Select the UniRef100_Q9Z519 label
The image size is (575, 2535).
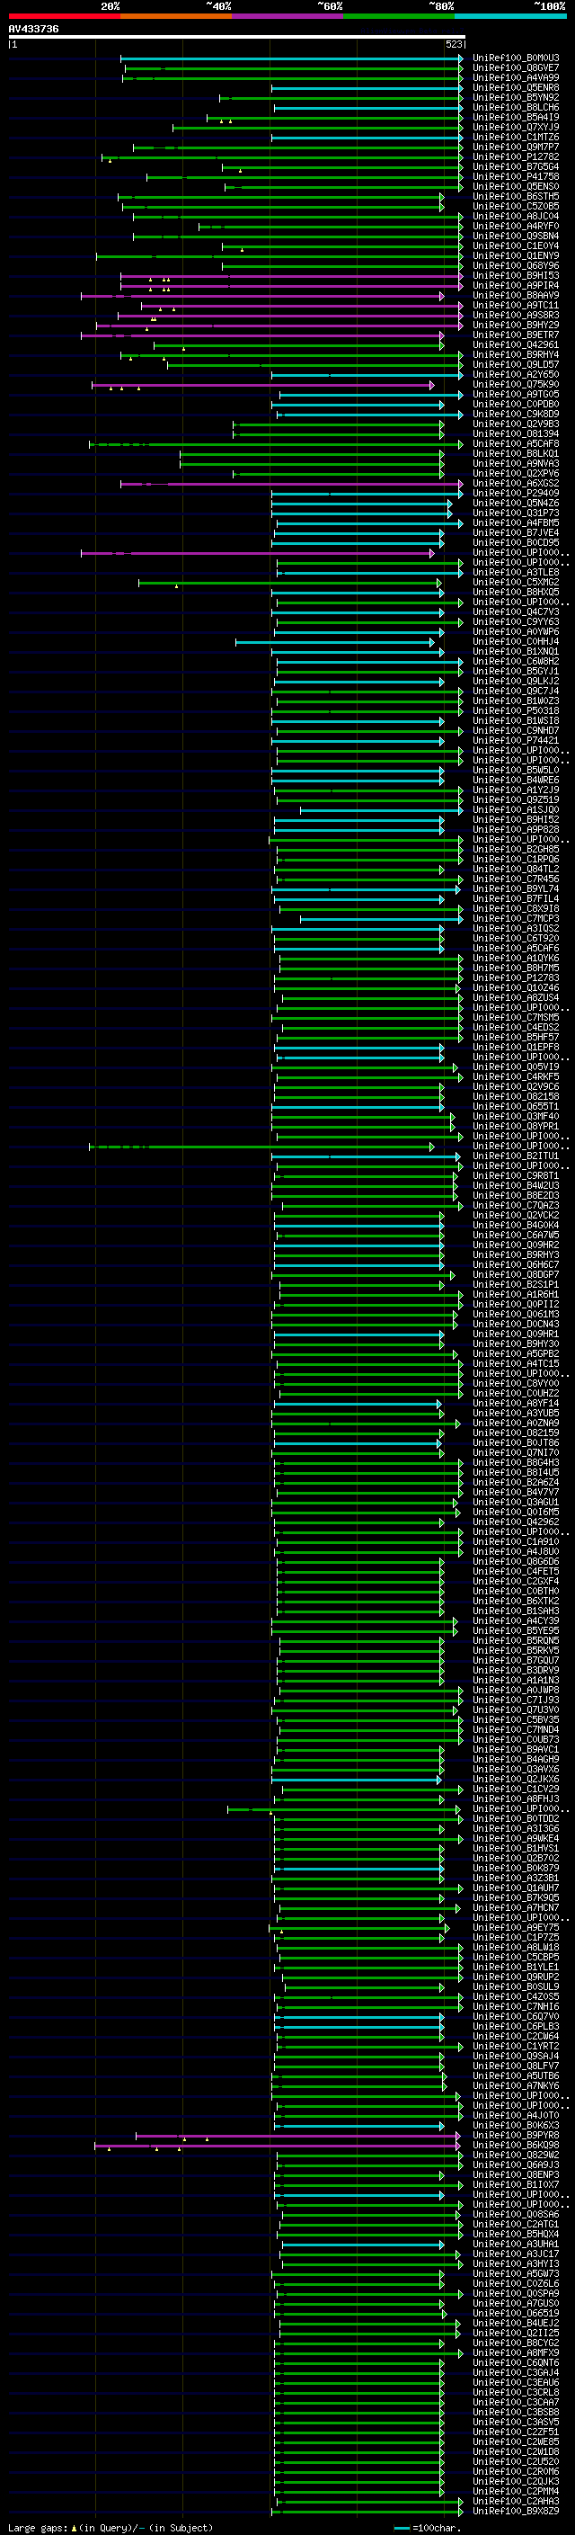(x=515, y=800)
